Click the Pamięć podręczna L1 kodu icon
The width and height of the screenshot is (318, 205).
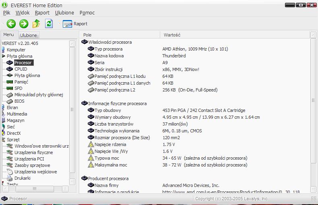point(91,76)
